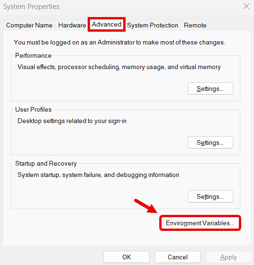
Task: Click the desktop settings sign-in description
Action: (x=72, y=121)
